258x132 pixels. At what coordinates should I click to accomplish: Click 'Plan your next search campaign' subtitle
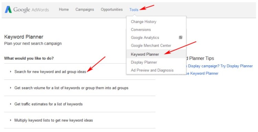pos(33,44)
